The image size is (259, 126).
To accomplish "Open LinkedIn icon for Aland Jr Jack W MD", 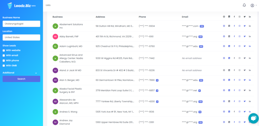I will click(x=250, y=70).
